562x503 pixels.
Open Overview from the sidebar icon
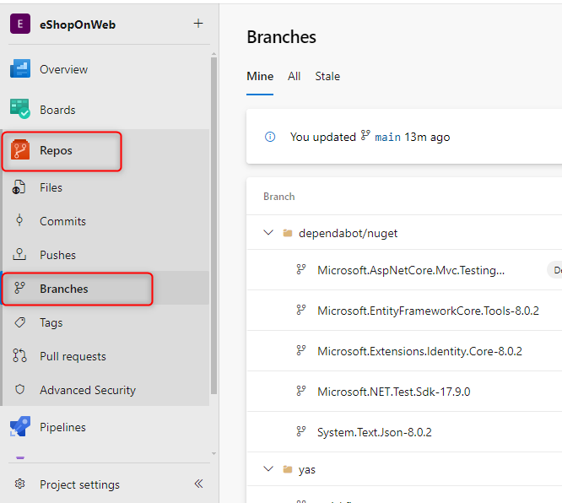pos(20,69)
